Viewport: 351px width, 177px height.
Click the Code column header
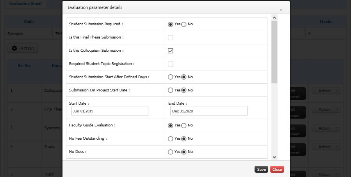[29, 22]
